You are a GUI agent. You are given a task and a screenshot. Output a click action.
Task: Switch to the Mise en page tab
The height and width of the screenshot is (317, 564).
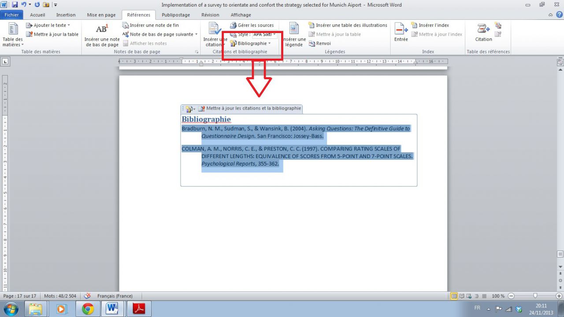tap(101, 15)
